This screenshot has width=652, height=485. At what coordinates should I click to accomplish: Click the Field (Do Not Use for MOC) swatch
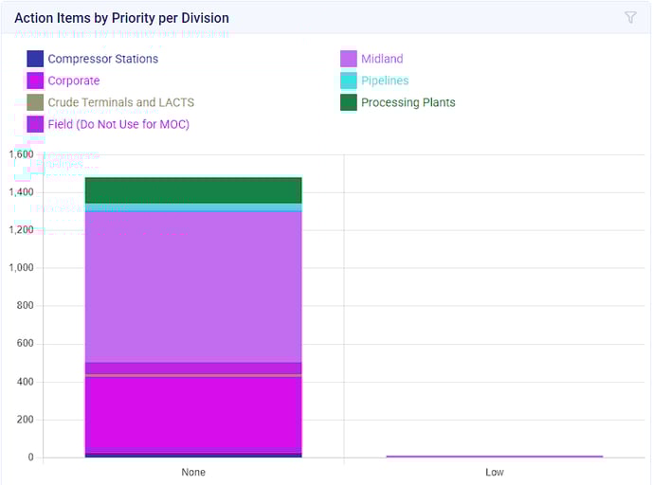[x=35, y=124]
